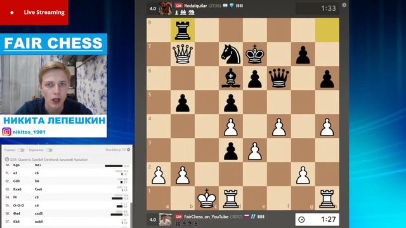406x228 pixels.
Task: Click the black knight on d7
Action: 231,54
